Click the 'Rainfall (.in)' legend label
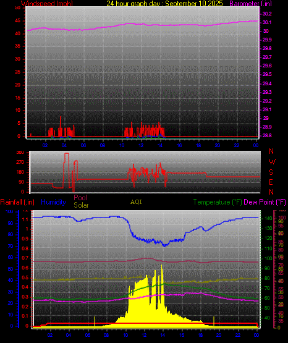This screenshot has width=288, height=343. [17, 202]
